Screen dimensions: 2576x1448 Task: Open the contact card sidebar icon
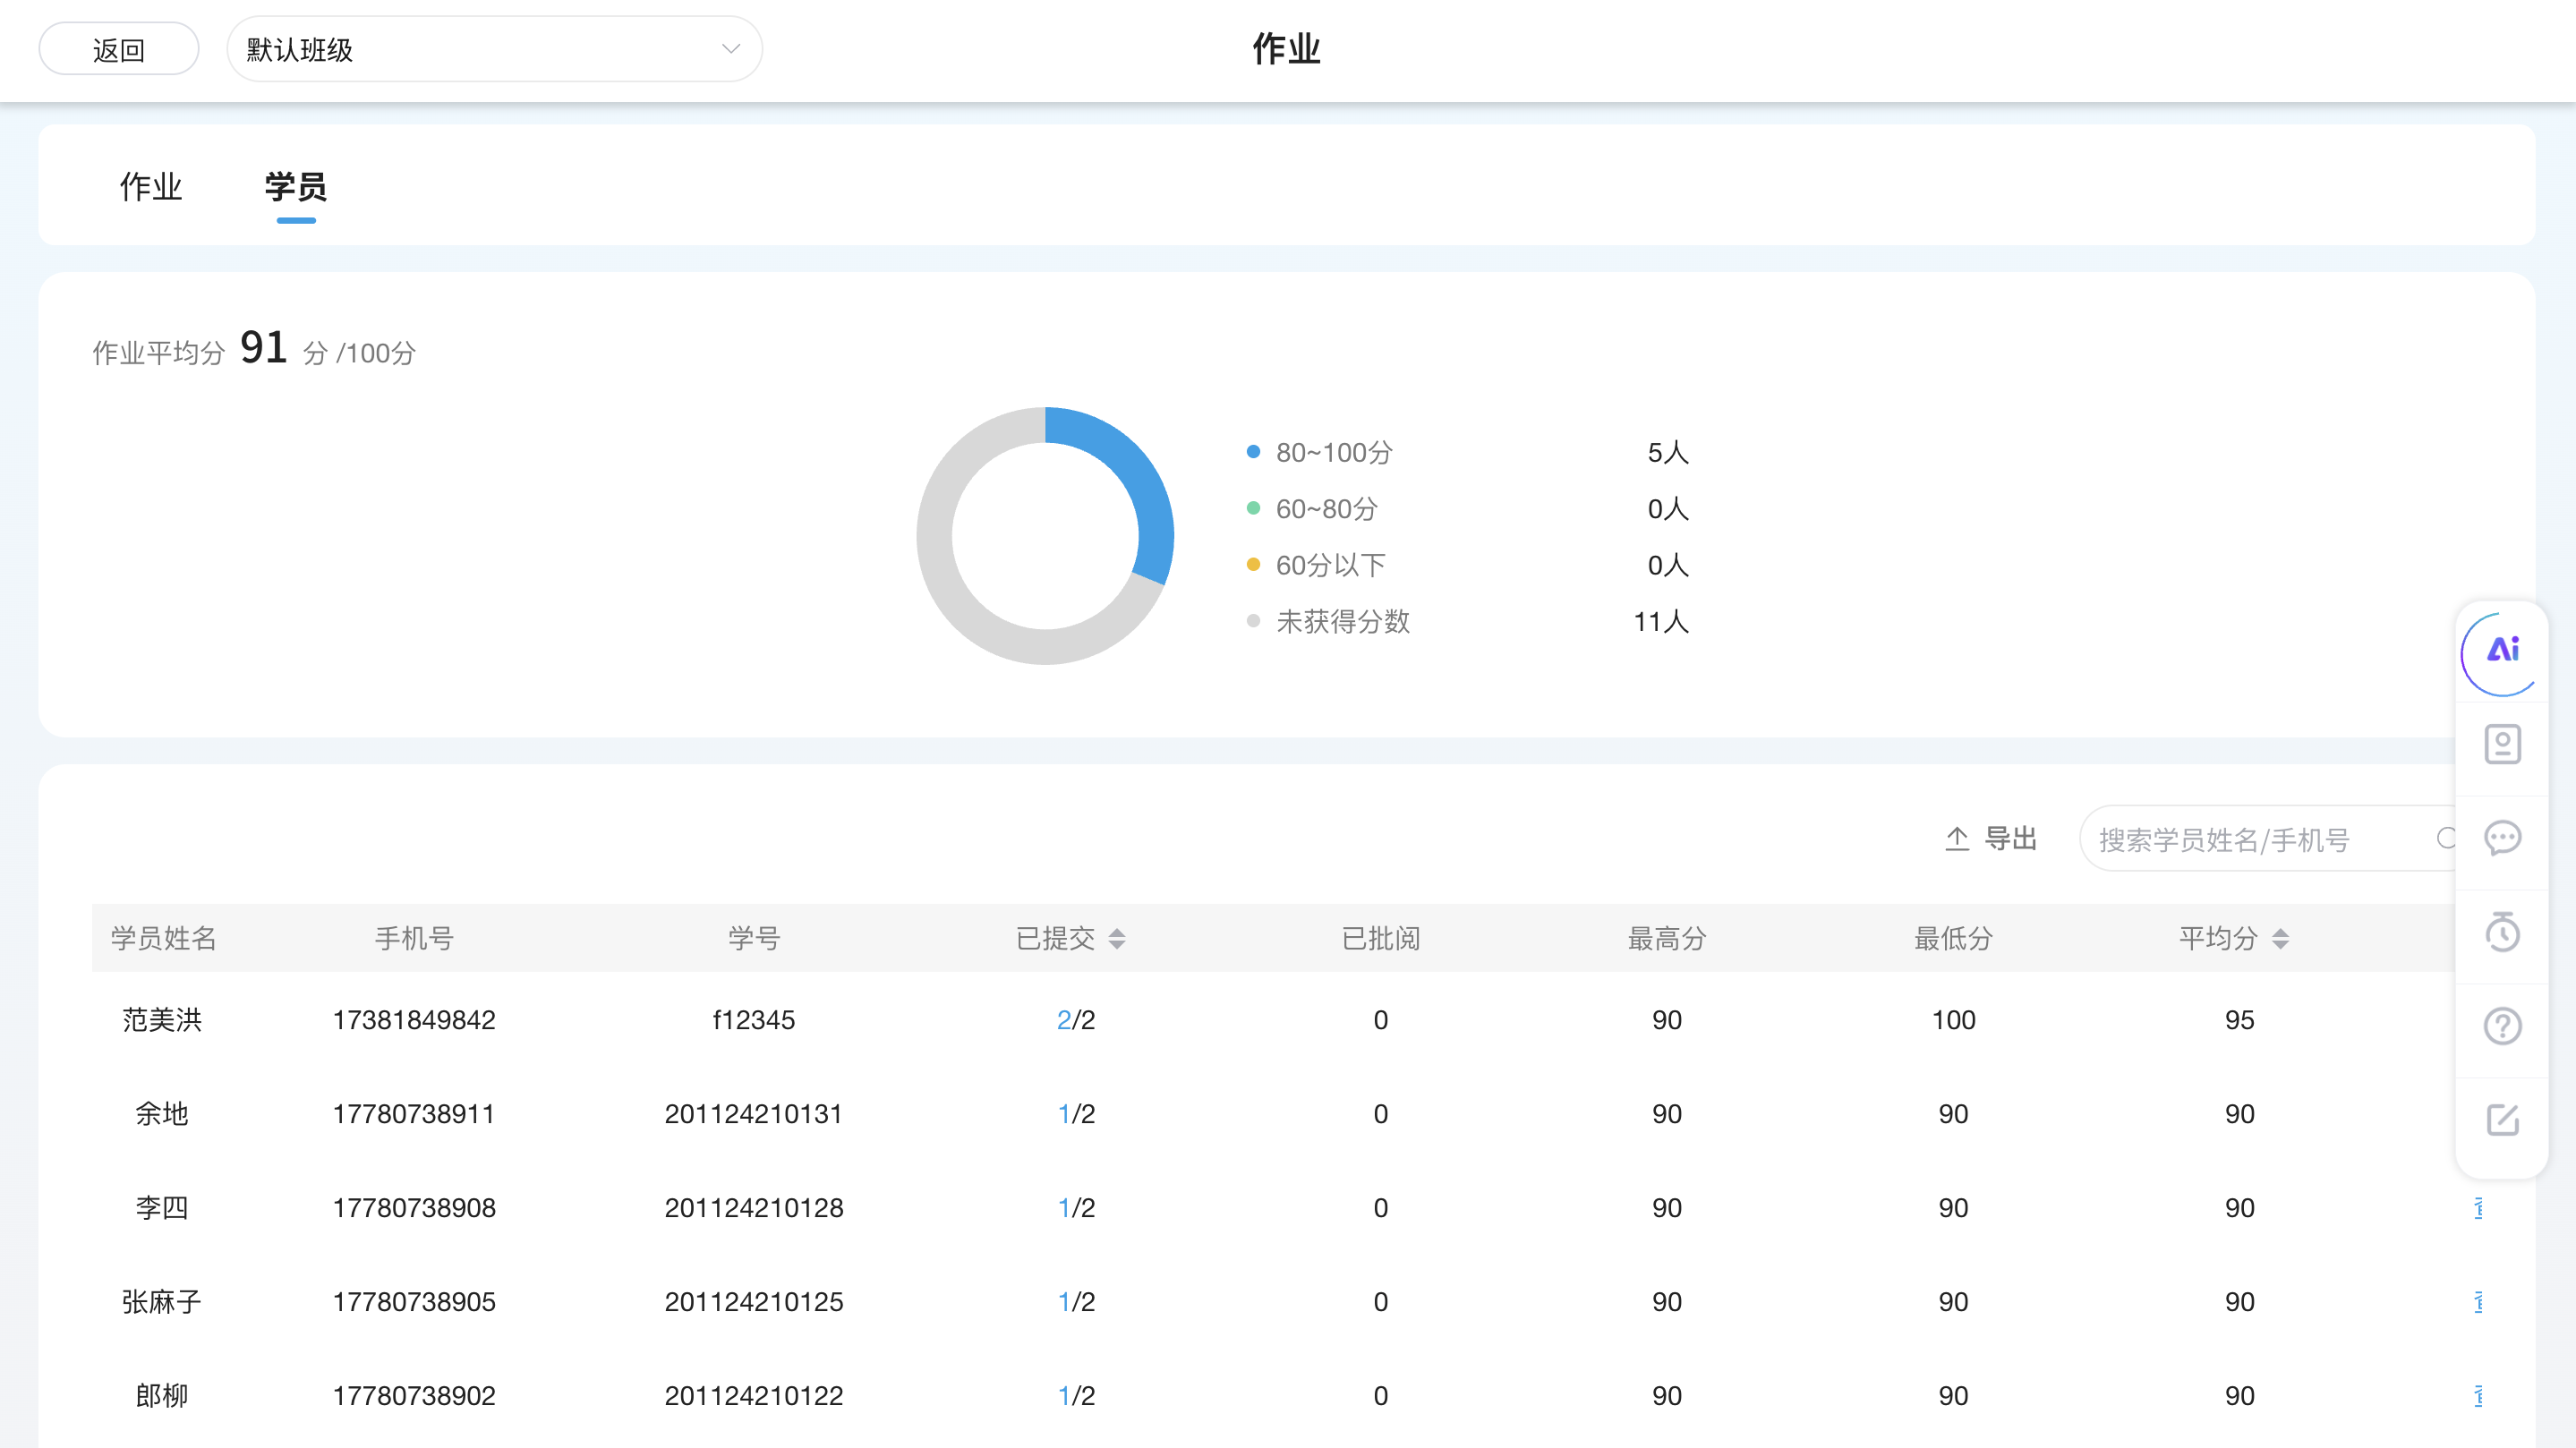[2502, 745]
